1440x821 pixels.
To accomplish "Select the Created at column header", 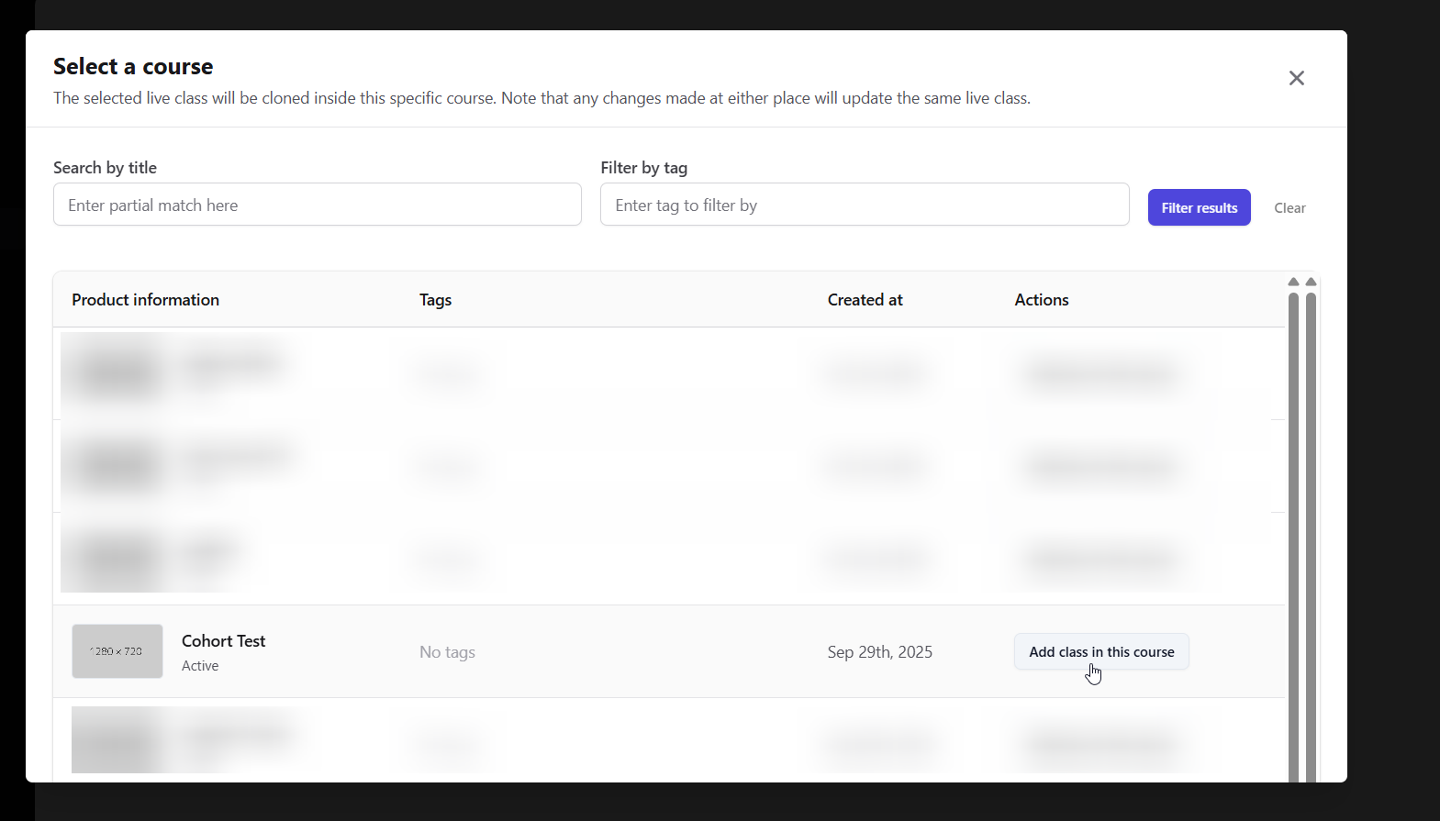I will (x=865, y=300).
